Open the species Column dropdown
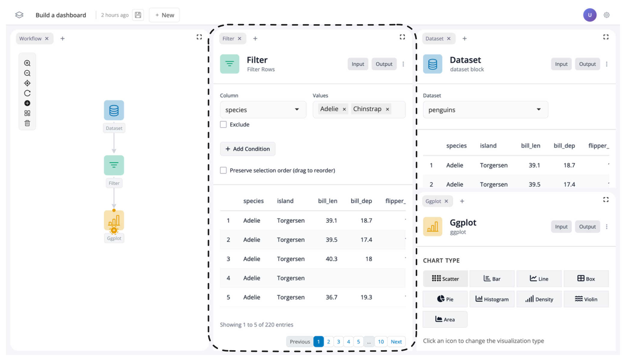 263,110
